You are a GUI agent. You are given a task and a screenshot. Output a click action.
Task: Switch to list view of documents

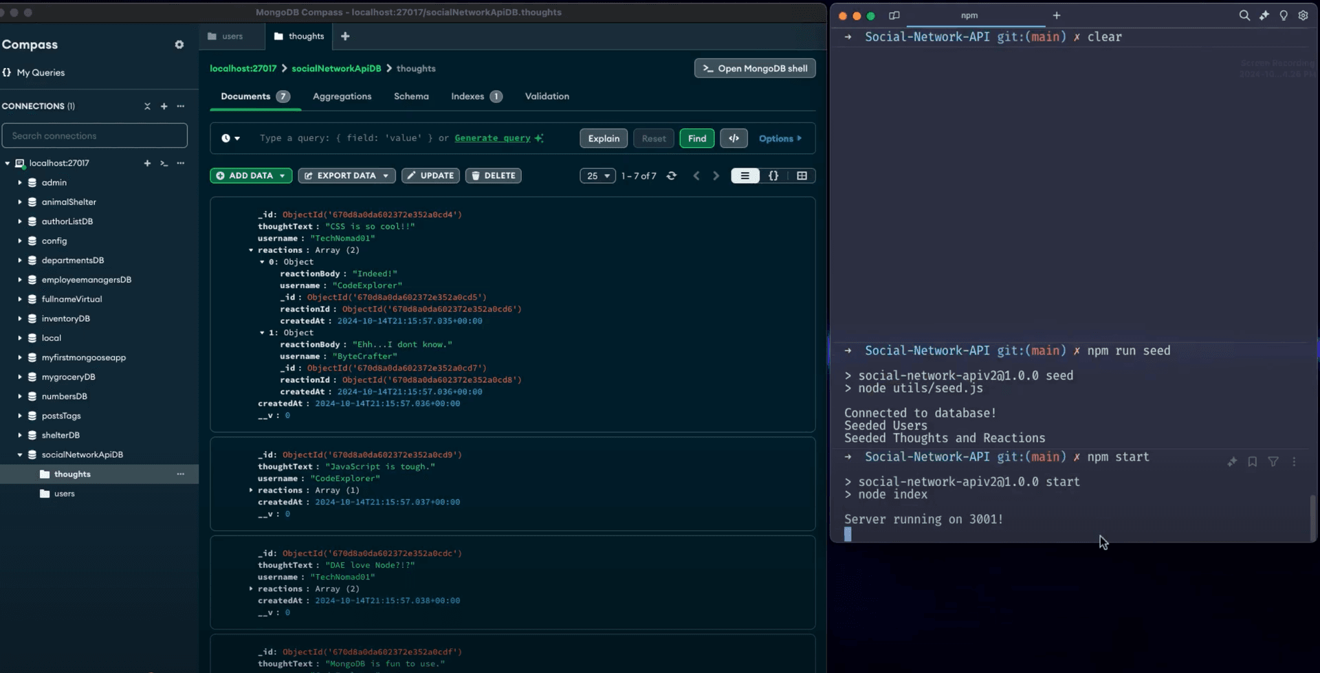coord(745,176)
